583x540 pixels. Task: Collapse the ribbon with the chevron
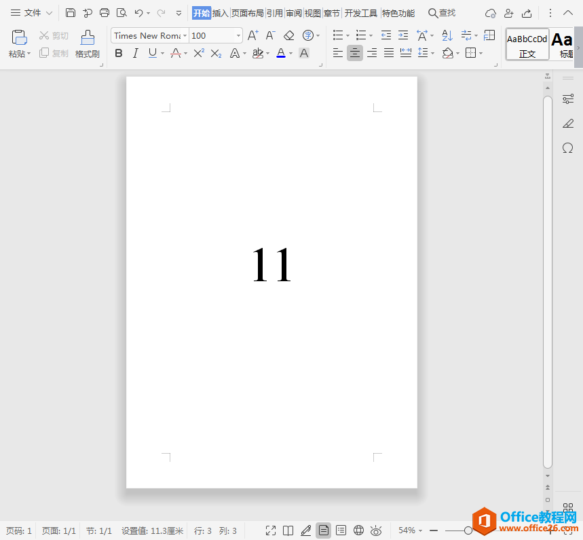click(x=568, y=13)
